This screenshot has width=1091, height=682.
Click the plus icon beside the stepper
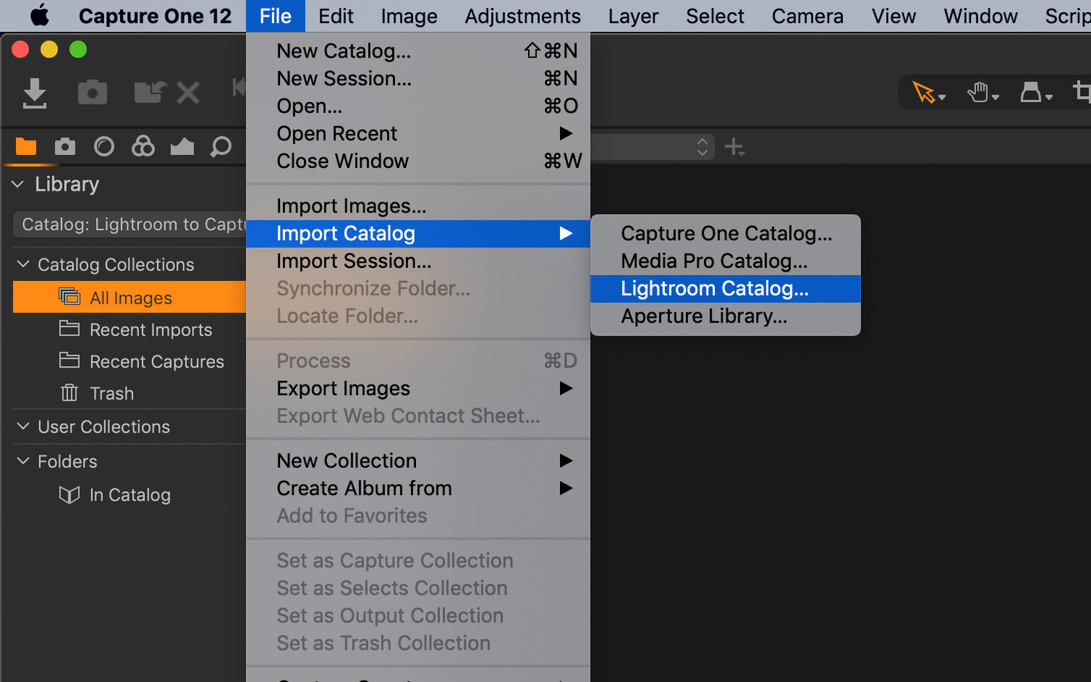[x=735, y=147]
